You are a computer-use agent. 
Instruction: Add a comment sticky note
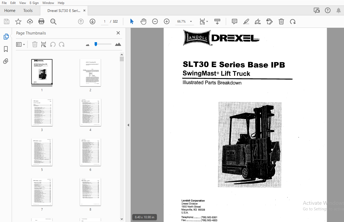click(235, 21)
